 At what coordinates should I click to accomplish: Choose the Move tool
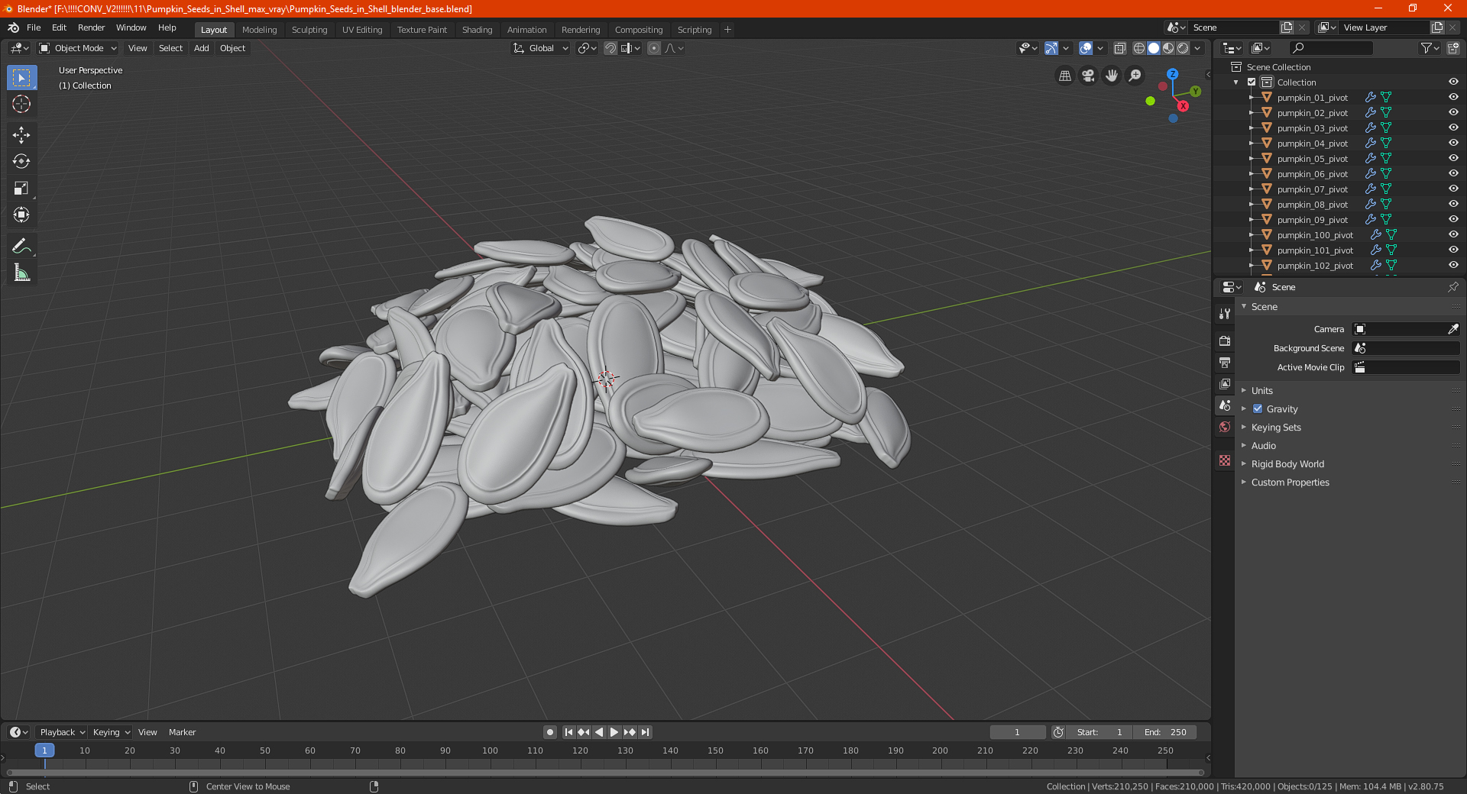21,135
